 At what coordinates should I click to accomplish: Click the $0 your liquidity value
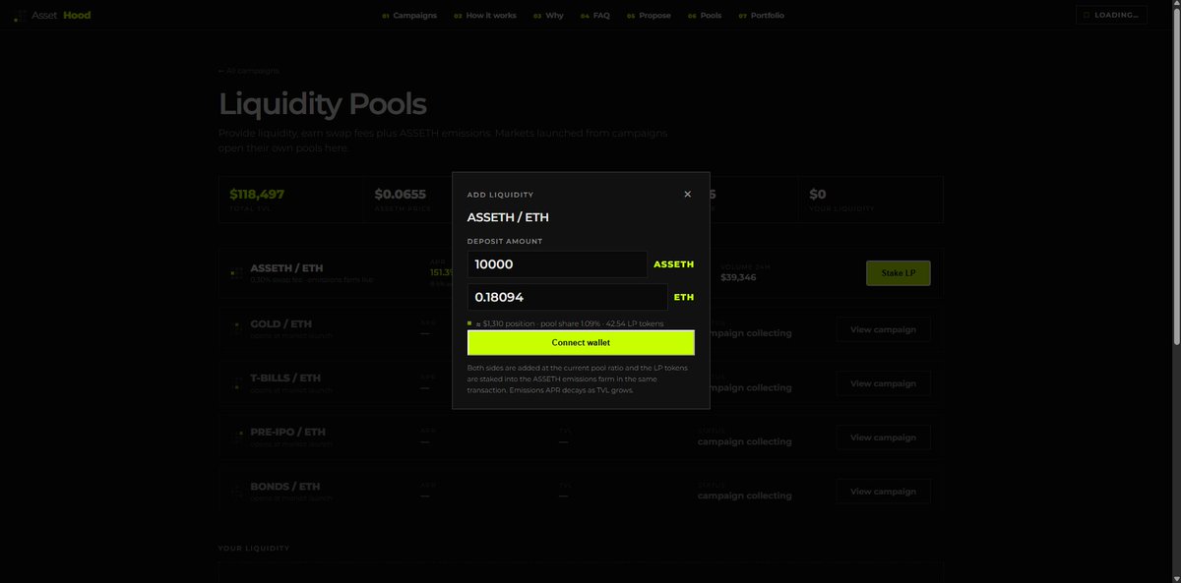click(818, 194)
